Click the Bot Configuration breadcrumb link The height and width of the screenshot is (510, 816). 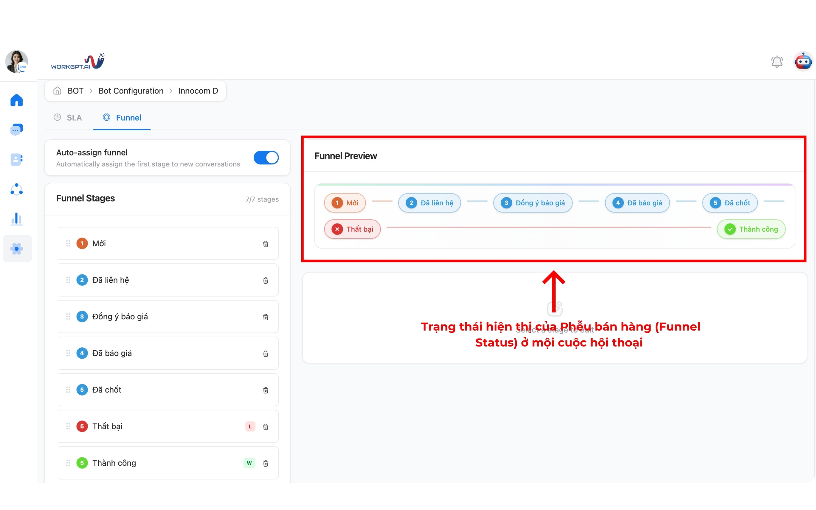pyautogui.click(x=131, y=91)
